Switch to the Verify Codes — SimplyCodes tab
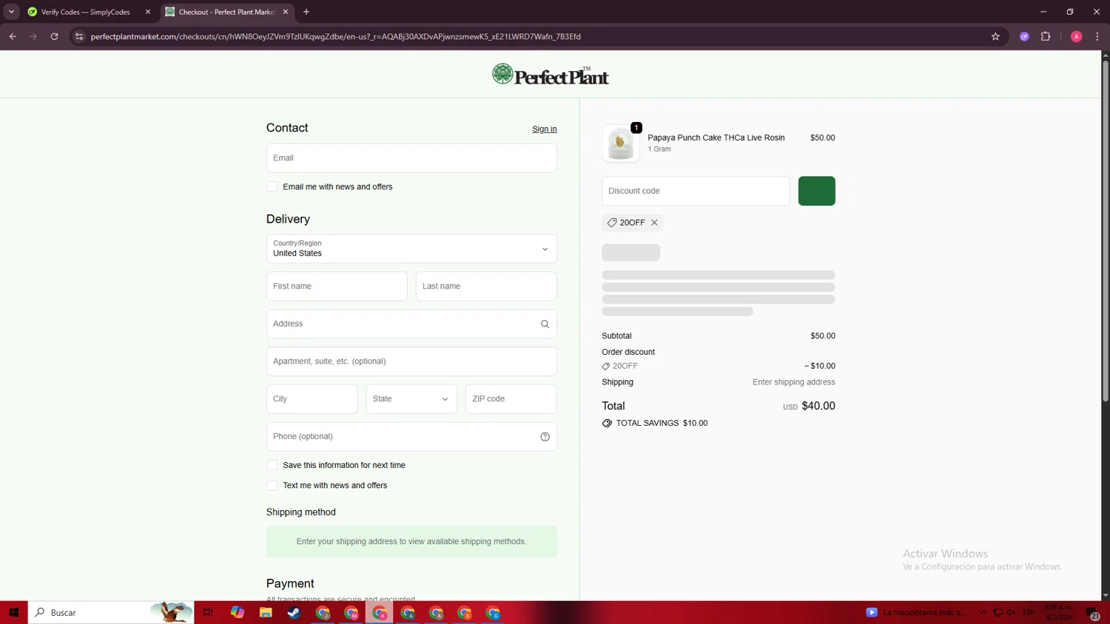This screenshot has height=624, width=1110. (85, 12)
